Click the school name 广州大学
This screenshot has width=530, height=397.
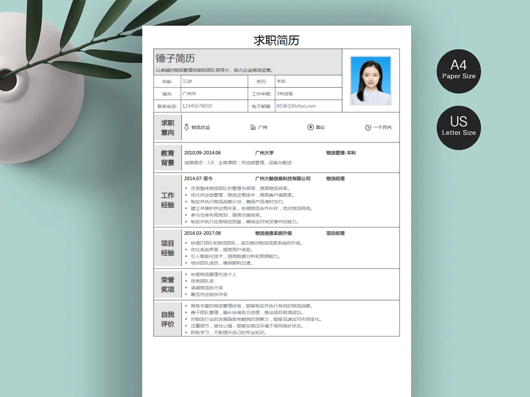(x=264, y=153)
